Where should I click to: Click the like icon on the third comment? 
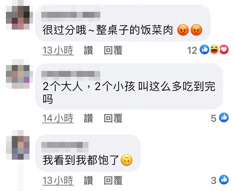(224, 180)
